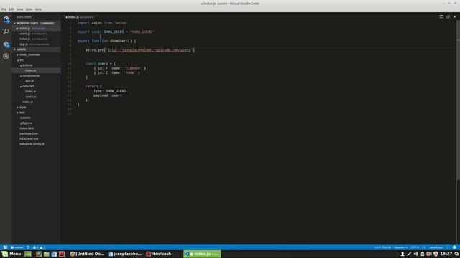Click the battery icon in system tray
This screenshot has width=460, height=258.
[423, 254]
